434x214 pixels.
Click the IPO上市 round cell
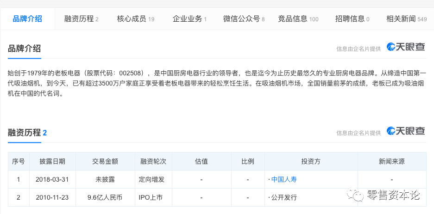(153, 197)
